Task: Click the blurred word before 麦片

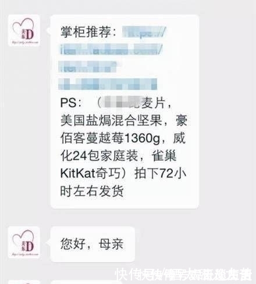Action: pos(122,102)
